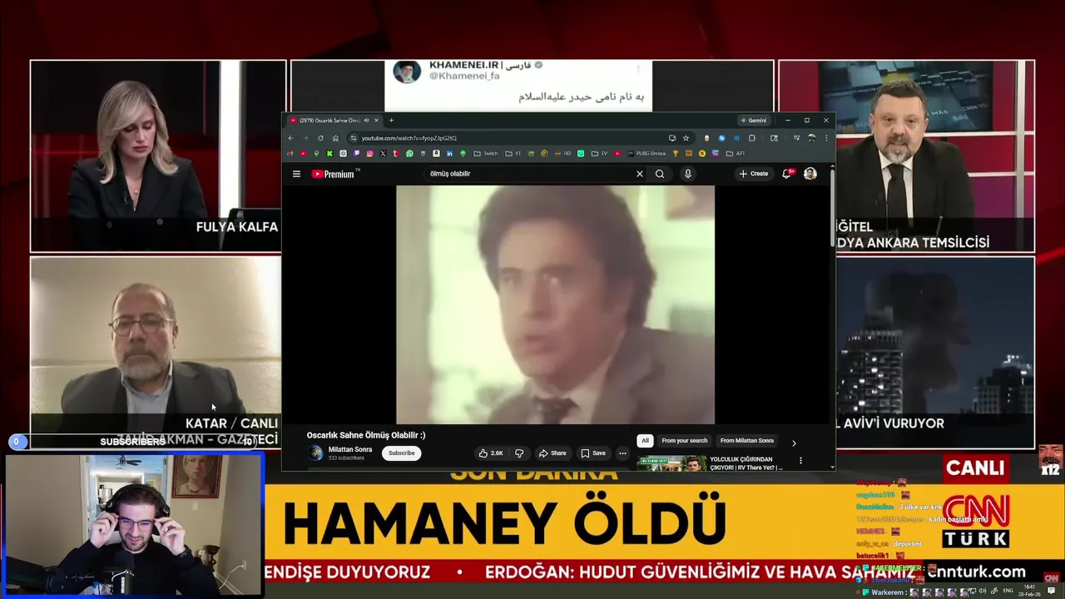
Task: Save the video to a playlist
Action: coord(593,453)
